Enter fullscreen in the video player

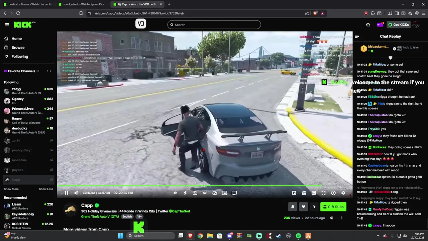323,193
